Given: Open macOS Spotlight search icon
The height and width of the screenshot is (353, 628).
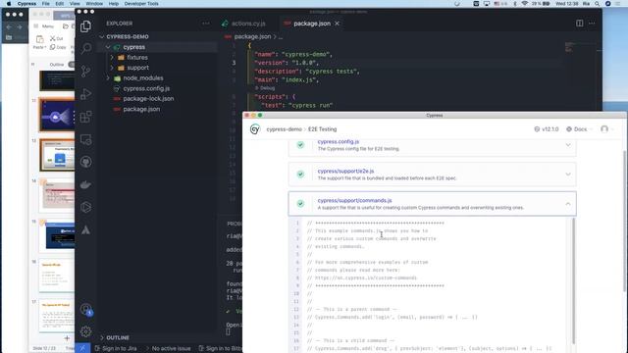Looking at the screenshot, I should coord(597,4).
